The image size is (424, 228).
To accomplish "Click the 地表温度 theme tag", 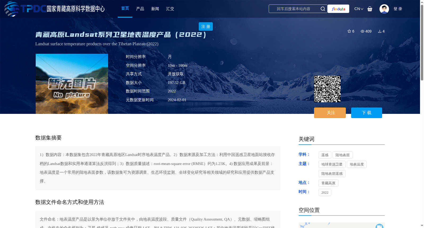I will pyautogui.click(x=357, y=164).
